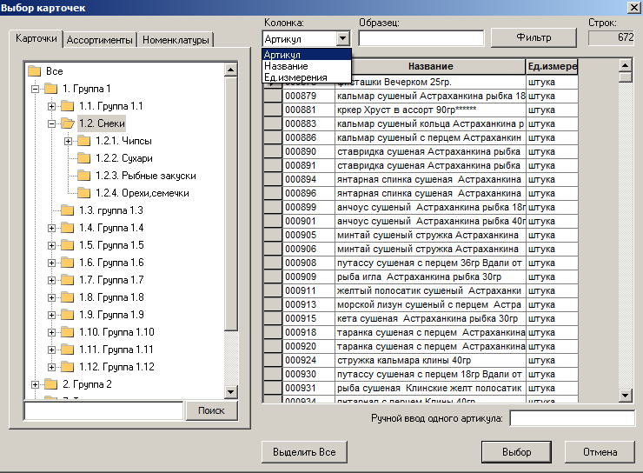Click folder icon of '1.11. Группа 1.11'
This screenshot has height=473, width=643.
point(67,350)
